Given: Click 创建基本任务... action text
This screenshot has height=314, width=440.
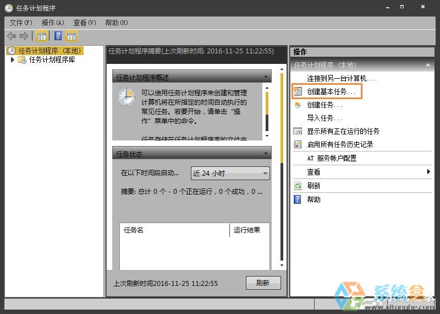Looking at the screenshot, I should [331, 91].
